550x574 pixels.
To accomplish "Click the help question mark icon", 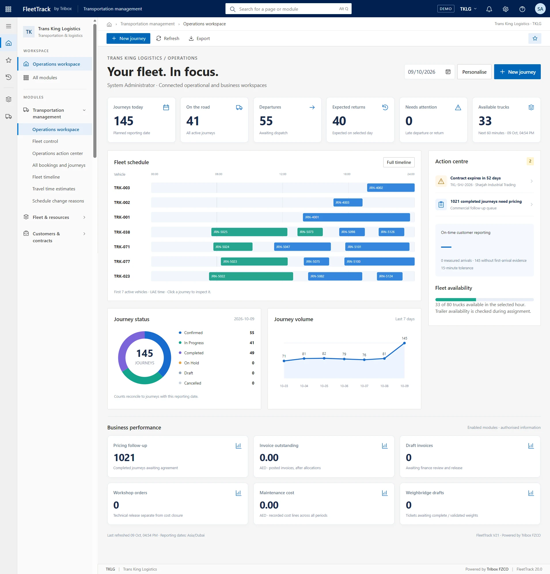I will (522, 9).
